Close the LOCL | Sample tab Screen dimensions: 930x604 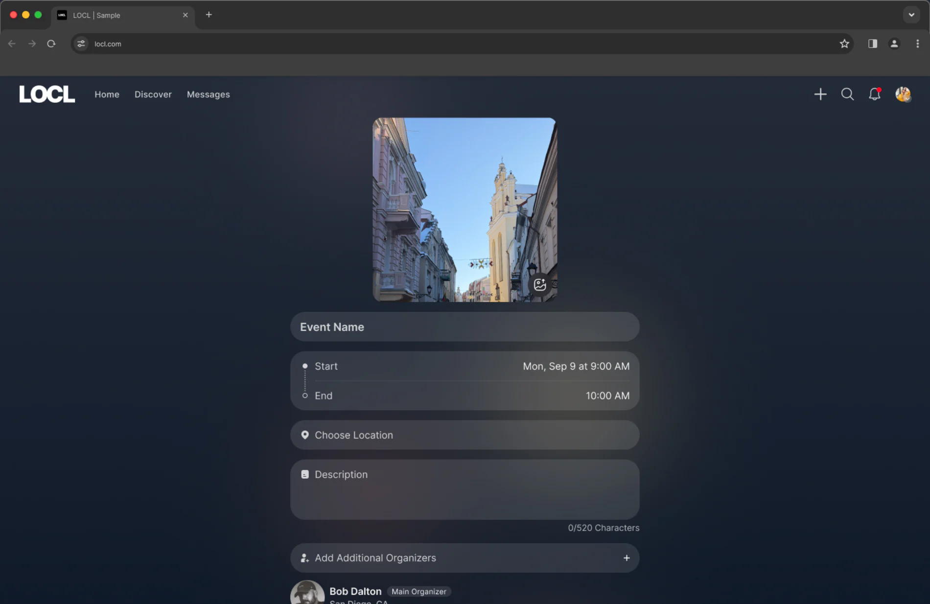[x=186, y=15]
